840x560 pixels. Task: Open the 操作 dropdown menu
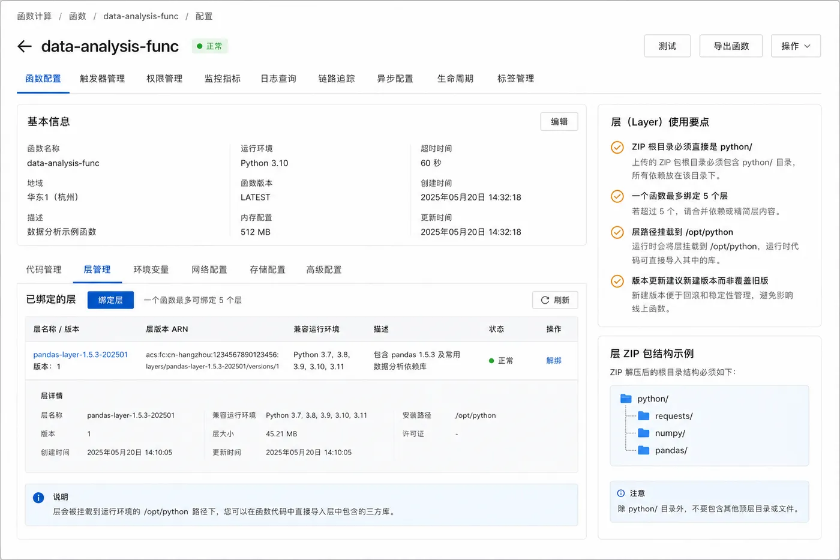click(x=796, y=46)
